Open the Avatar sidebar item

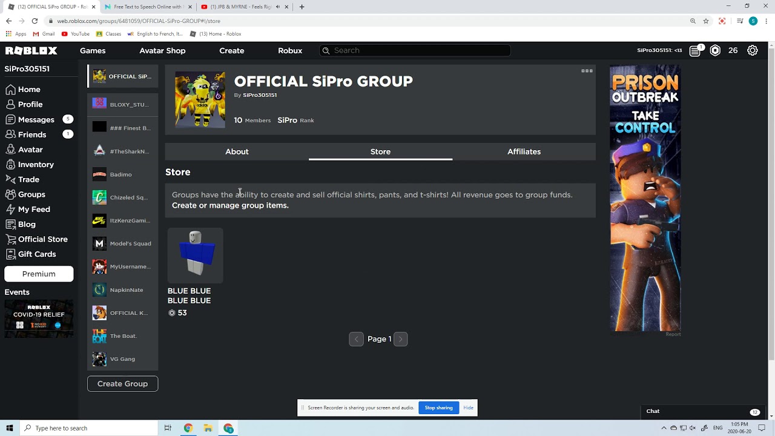click(24, 150)
